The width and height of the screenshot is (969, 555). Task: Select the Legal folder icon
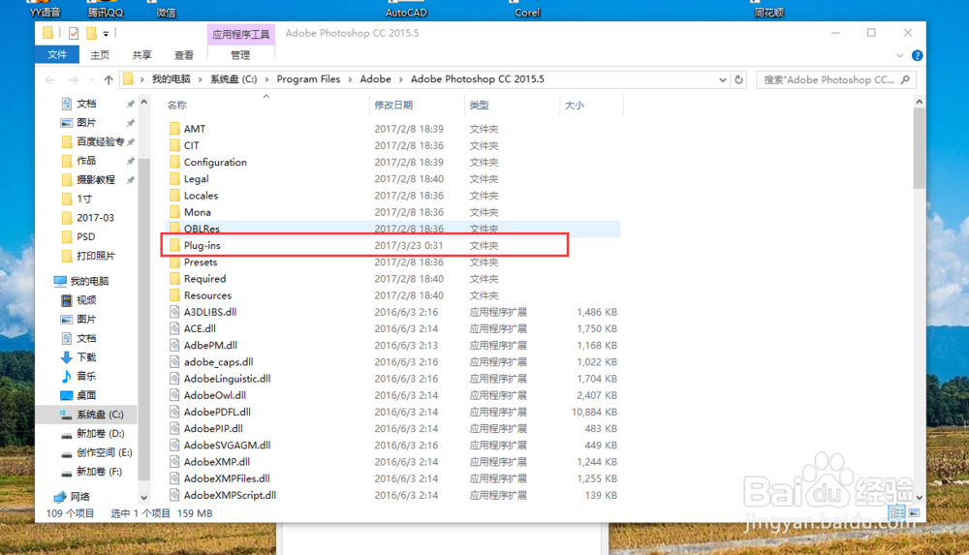[174, 178]
